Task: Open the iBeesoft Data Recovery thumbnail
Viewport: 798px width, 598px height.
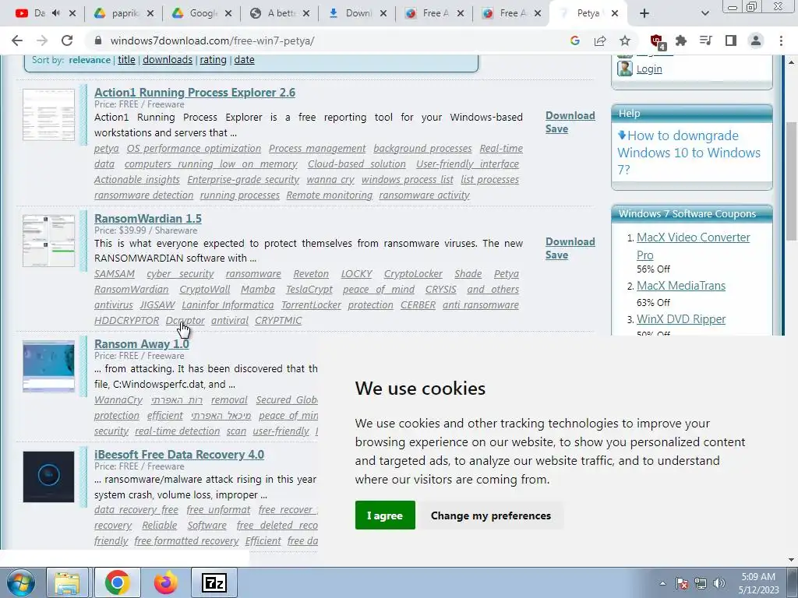Action: 49,477
